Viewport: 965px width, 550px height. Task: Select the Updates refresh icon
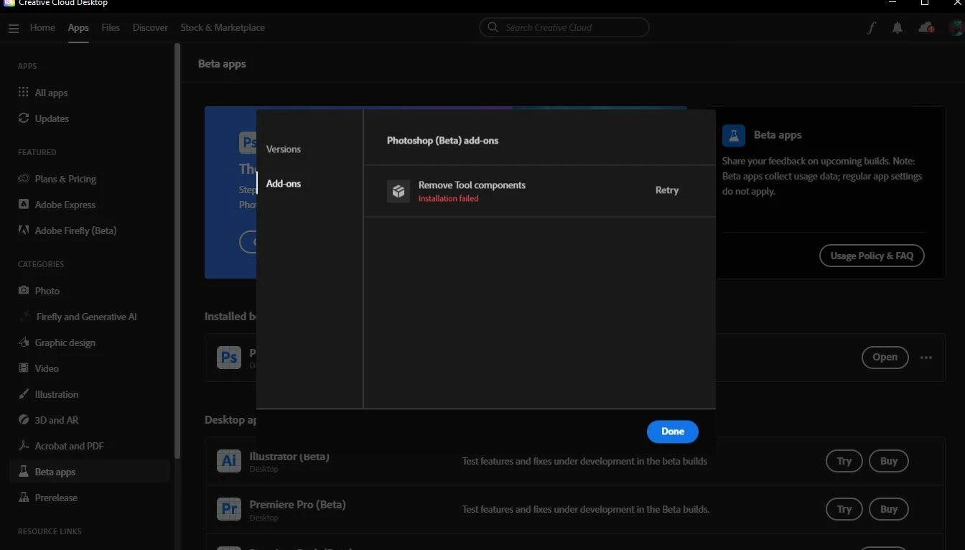click(24, 118)
